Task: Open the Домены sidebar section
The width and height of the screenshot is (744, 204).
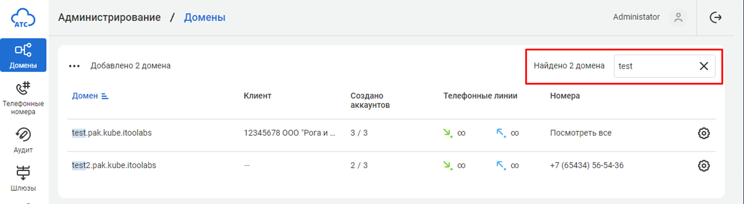Action: click(23, 55)
